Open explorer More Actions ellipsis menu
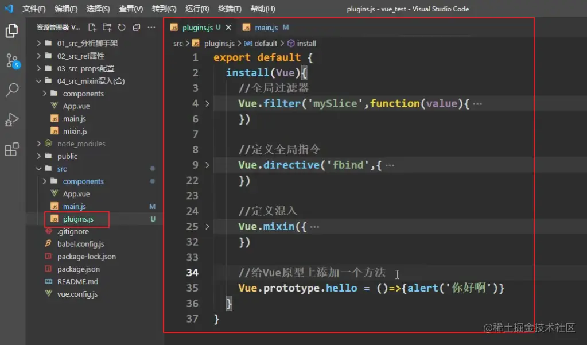Viewport: 587px width, 345px height. [151, 28]
